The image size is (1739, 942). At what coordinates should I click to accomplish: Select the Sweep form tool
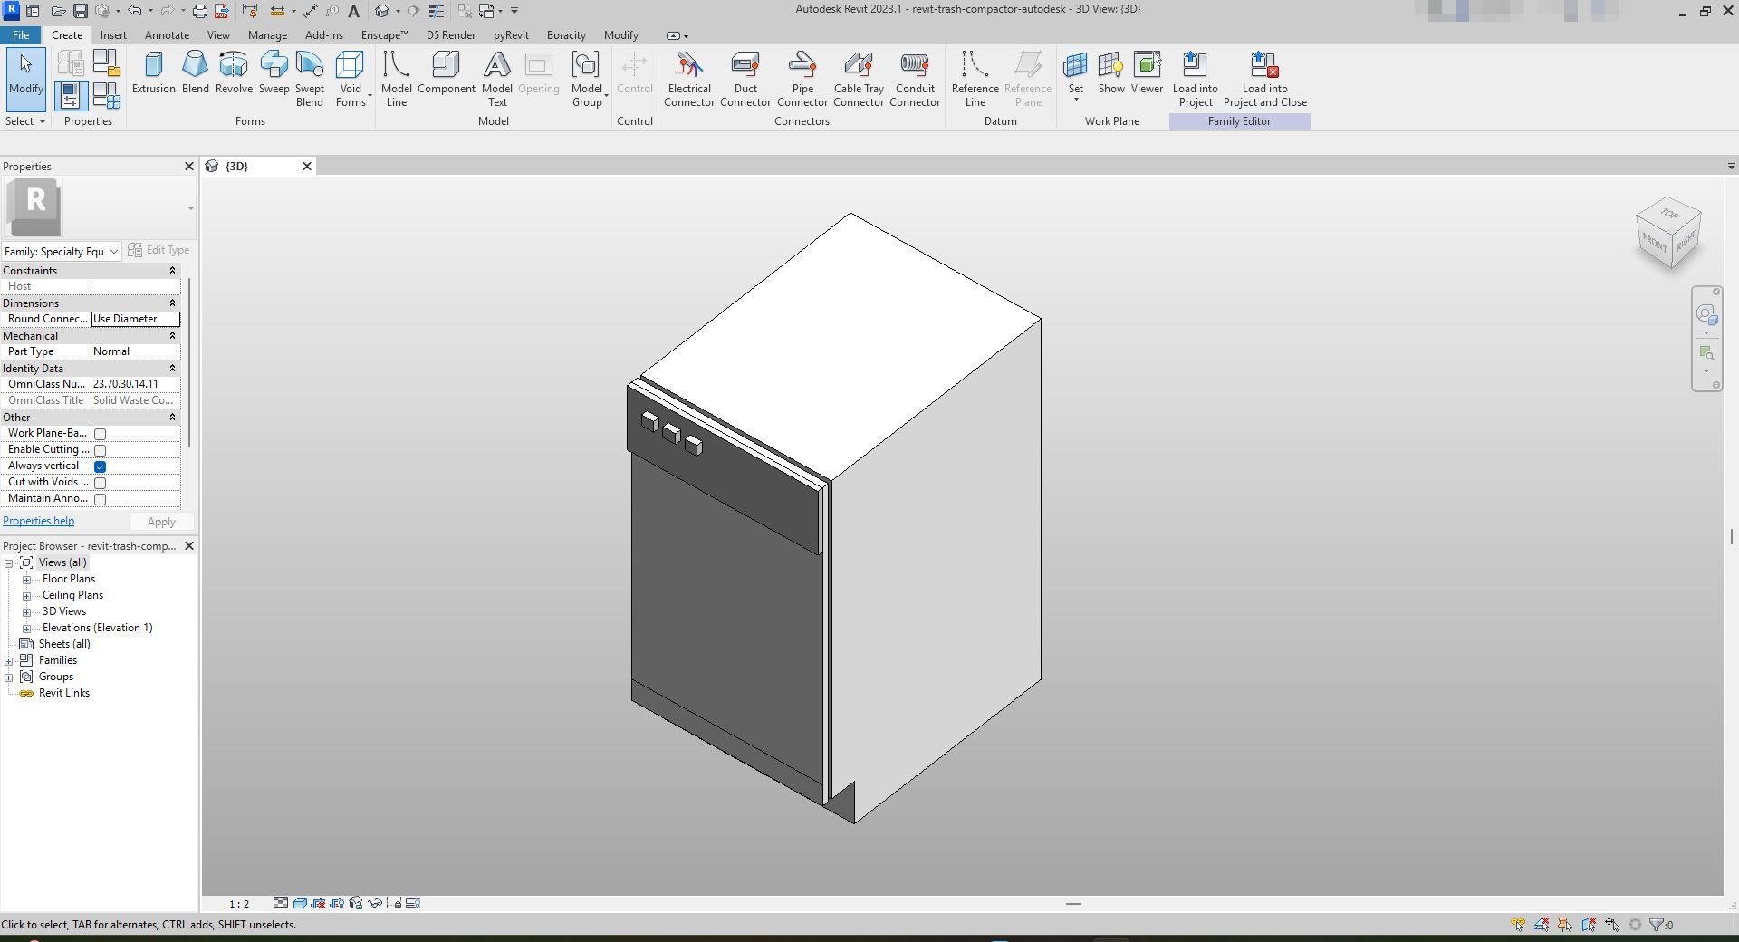(x=274, y=72)
